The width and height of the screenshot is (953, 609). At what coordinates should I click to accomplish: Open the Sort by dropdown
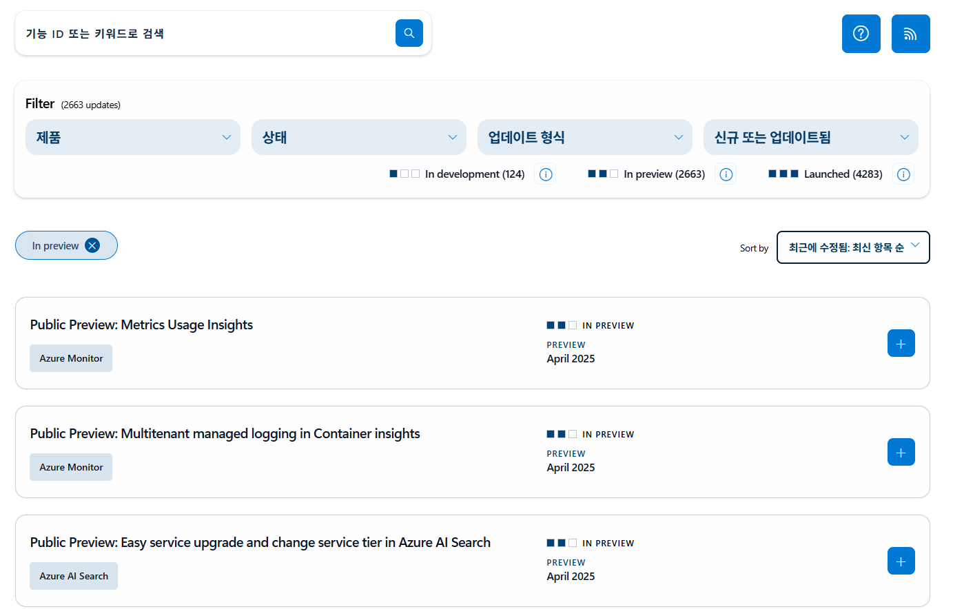[x=853, y=247]
